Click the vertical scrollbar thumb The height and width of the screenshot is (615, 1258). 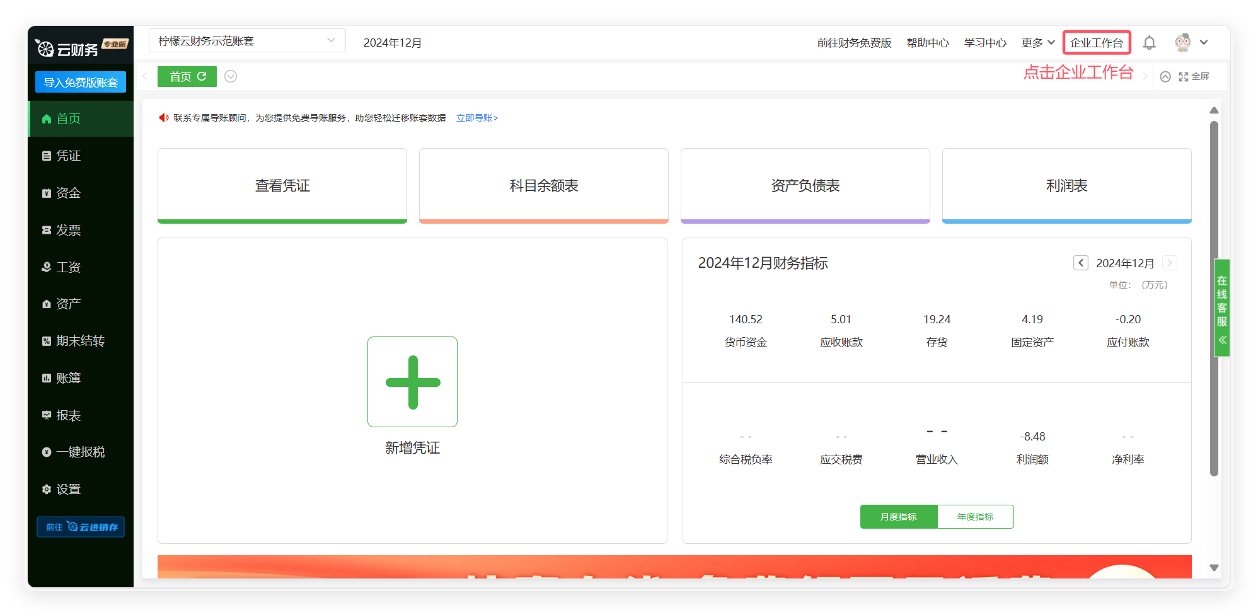click(x=1214, y=299)
